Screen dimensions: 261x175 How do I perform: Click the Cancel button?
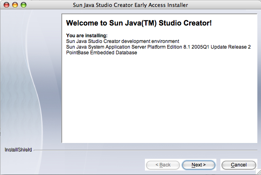click(239, 165)
